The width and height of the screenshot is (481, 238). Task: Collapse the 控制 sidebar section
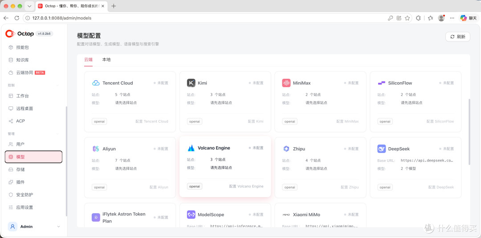tap(58, 85)
